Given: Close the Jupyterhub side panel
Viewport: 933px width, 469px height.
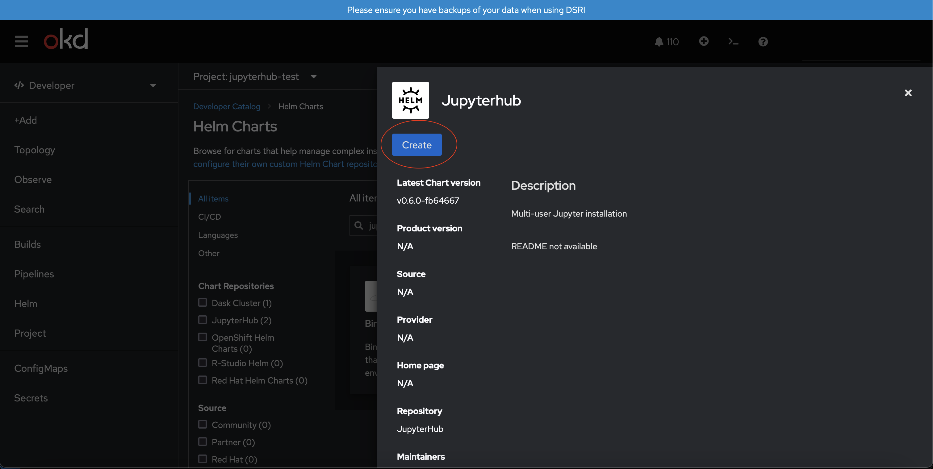Looking at the screenshot, I should [x=908, y=93].
